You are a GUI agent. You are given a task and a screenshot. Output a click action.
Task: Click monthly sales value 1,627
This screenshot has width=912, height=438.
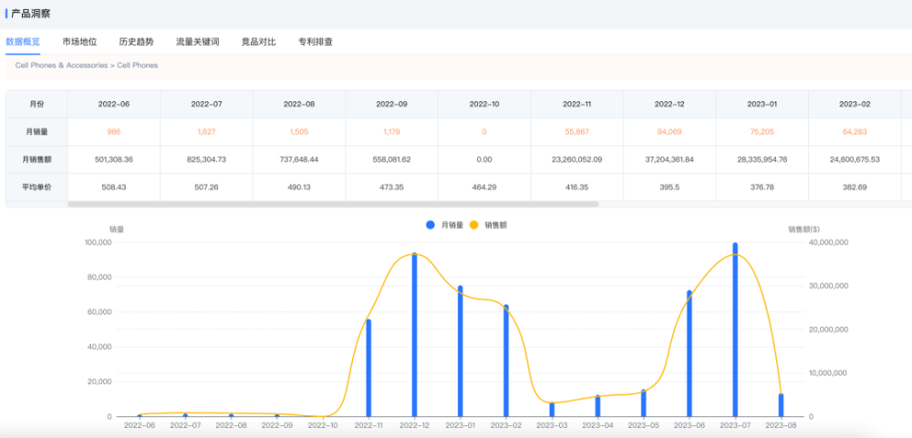pyautogui.click(x=206, y=132)
